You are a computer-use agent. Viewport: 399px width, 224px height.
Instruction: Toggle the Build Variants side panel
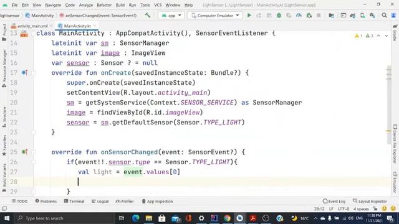point(4,178)
